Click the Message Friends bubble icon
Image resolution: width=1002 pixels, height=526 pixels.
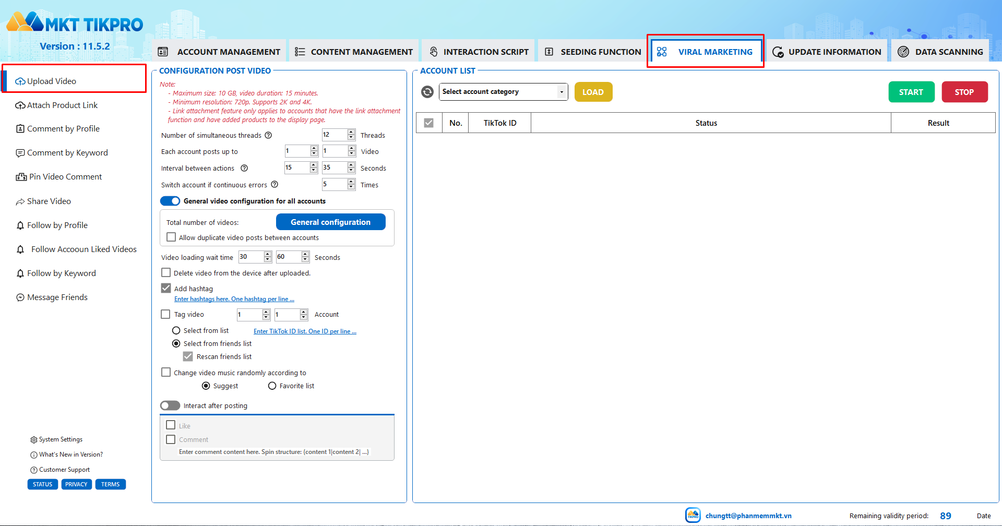click(20, 297)
